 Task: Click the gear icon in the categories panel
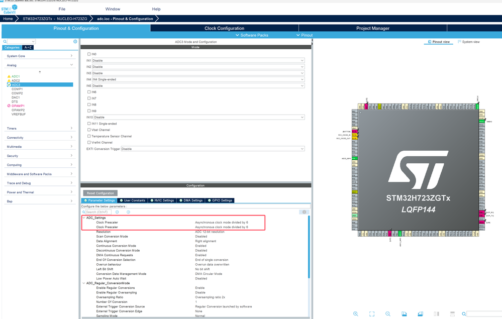[x=75, y=42]
